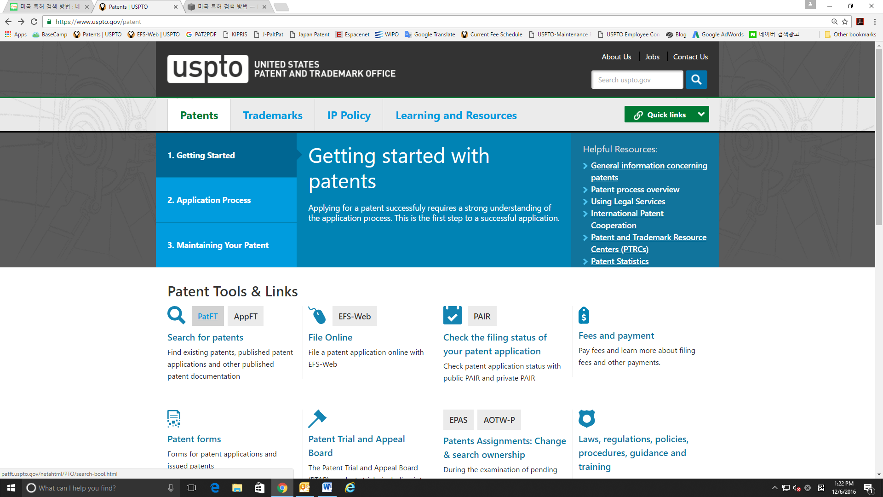Image resolution: width=883 pixels, height=497 pixels.
Task: Select 2. Application Process step
Action: (226, 200)
